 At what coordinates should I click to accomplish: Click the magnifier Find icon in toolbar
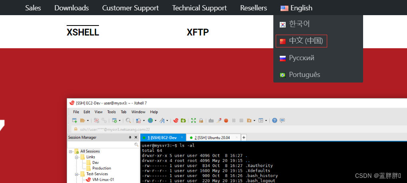(128, 120)
